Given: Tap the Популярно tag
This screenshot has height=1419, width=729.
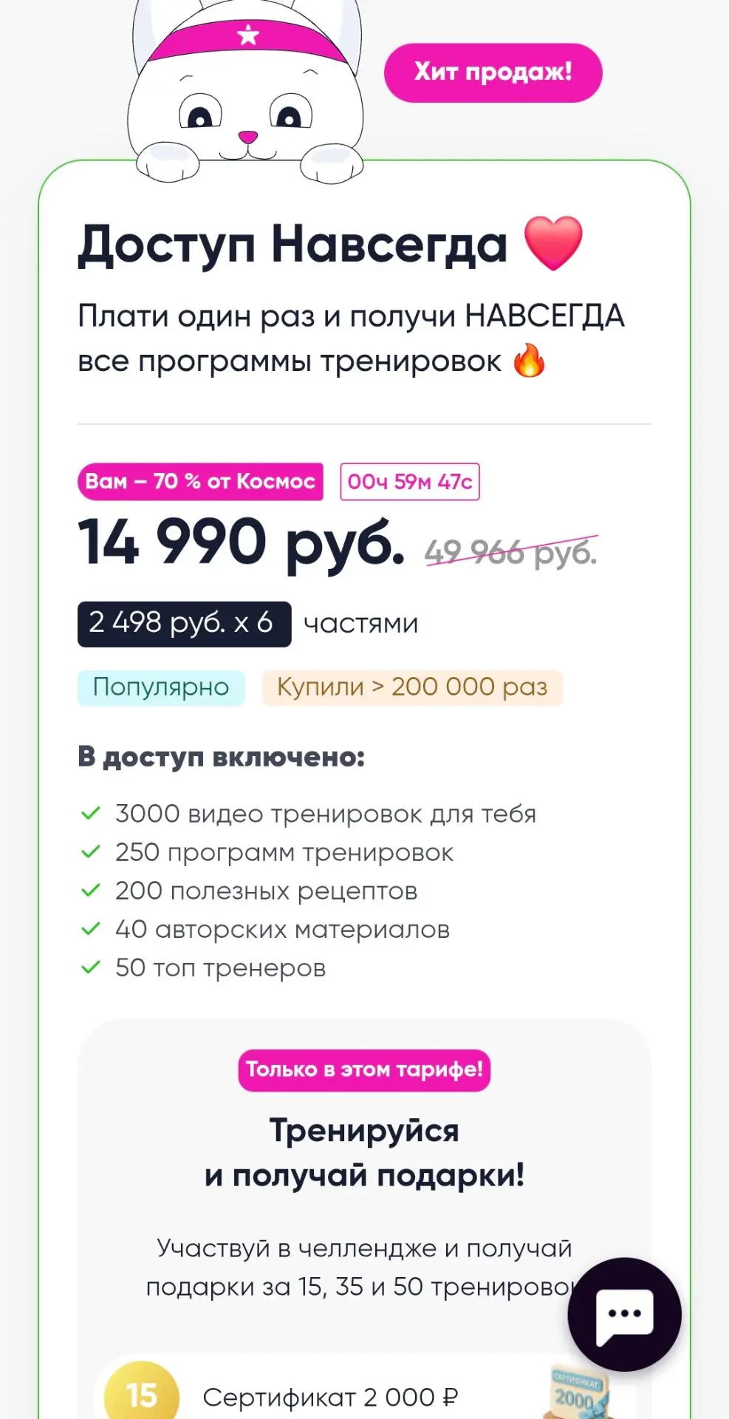Looking at the screenshot, I should [x=161, y=687].
